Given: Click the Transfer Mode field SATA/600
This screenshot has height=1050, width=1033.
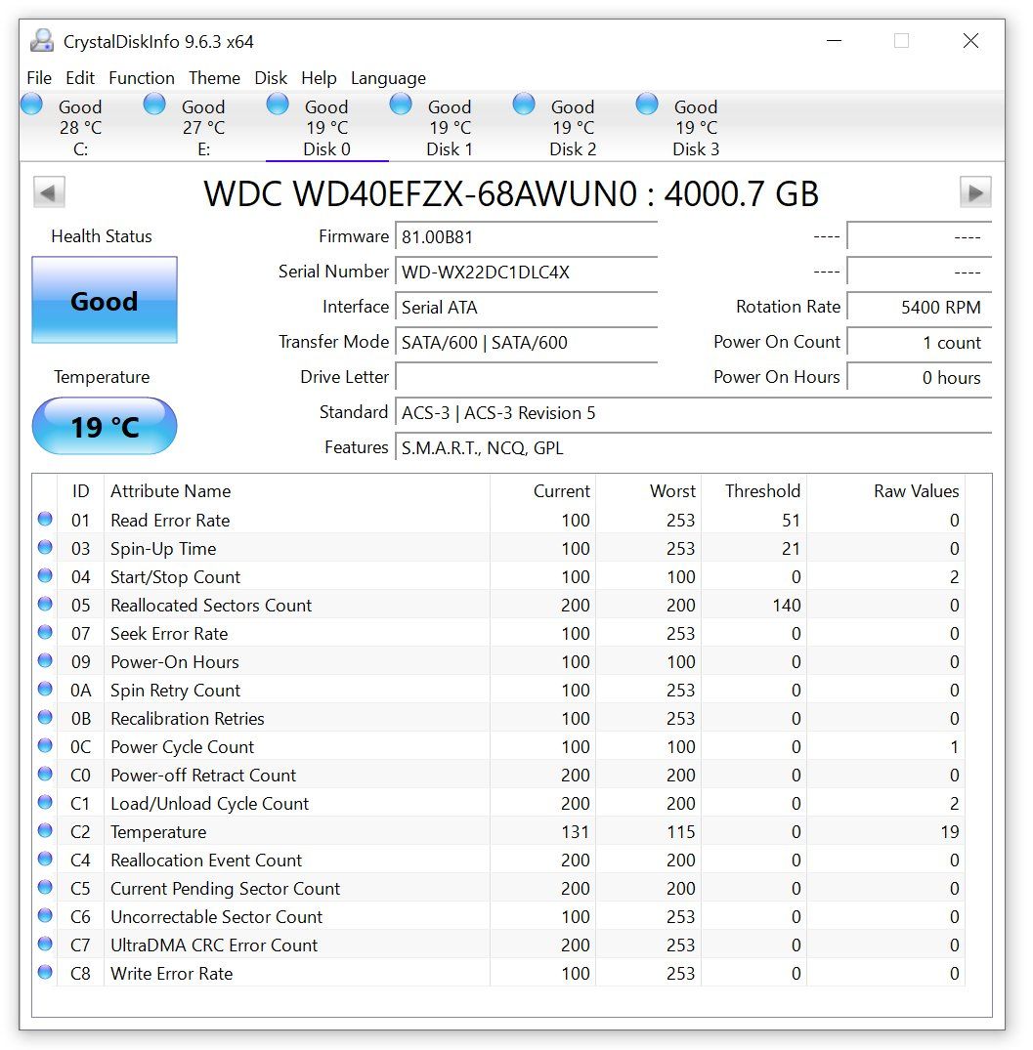Looking at the screenshot, I should [527, 342].
